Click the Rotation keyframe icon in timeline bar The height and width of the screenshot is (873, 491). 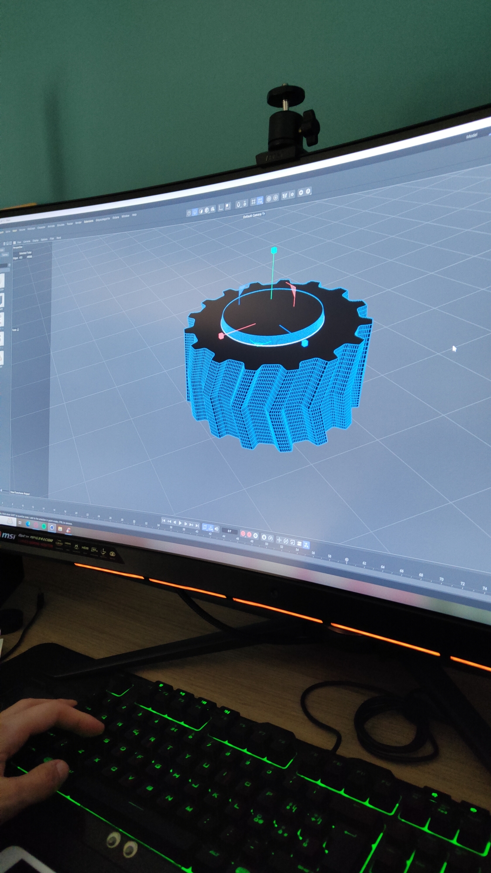[x=286, y=541]
